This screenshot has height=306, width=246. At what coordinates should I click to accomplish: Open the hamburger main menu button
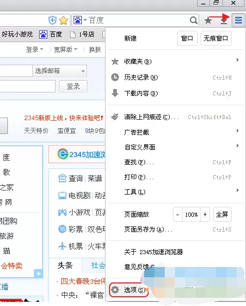[x=238, y=20]
